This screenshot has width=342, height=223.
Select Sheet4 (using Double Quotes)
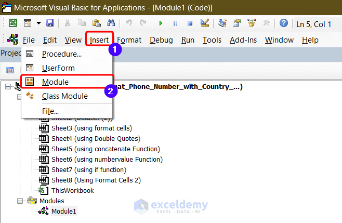click(x=96, y=139)
